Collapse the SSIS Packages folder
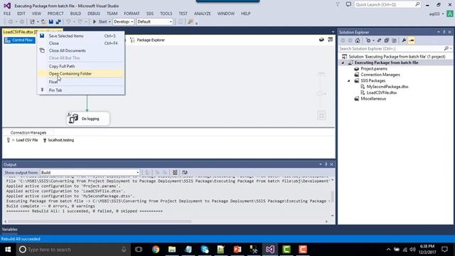Viewport: 455px width, 256px height. (x=348, y=80)
